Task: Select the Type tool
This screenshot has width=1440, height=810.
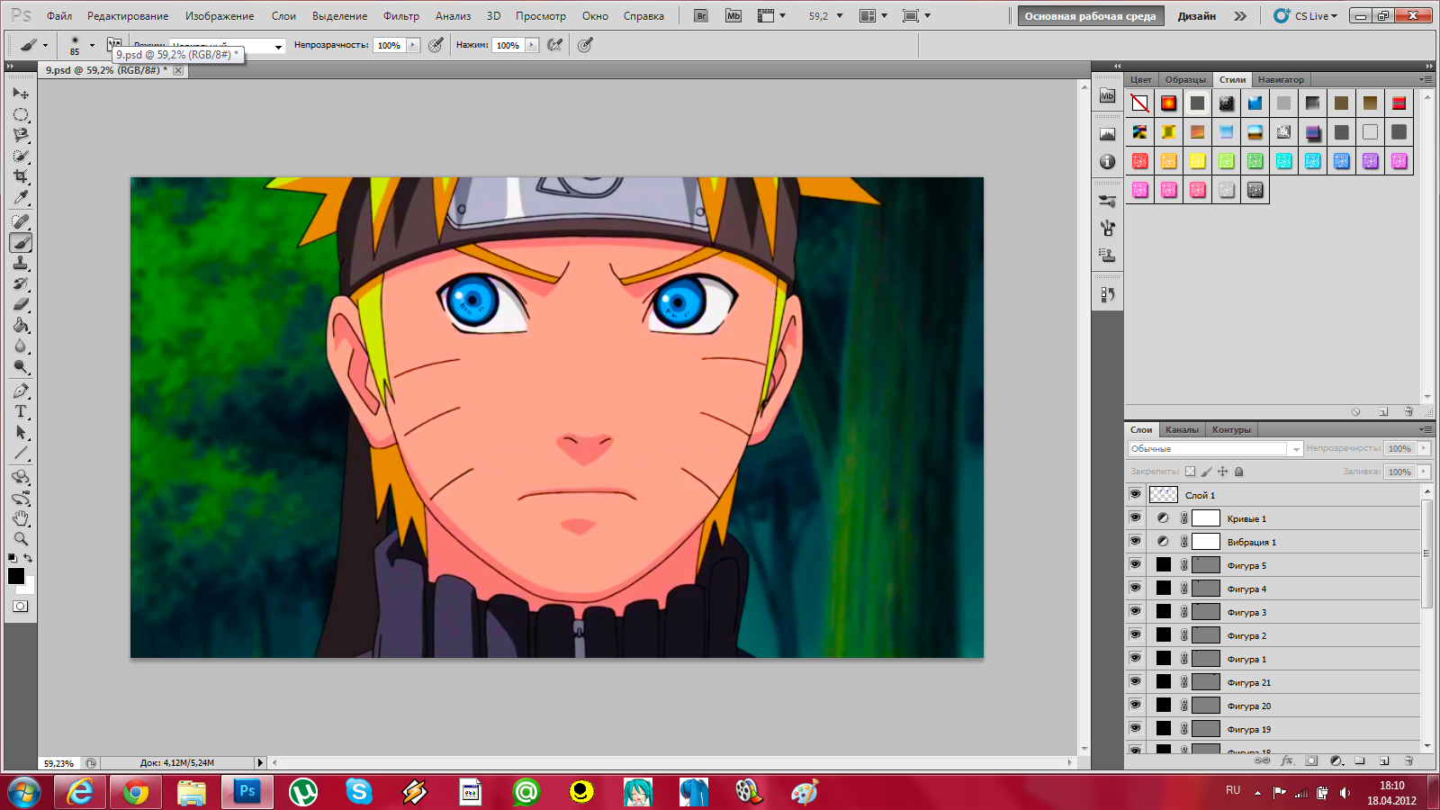Action: click(x=21, y=411)
